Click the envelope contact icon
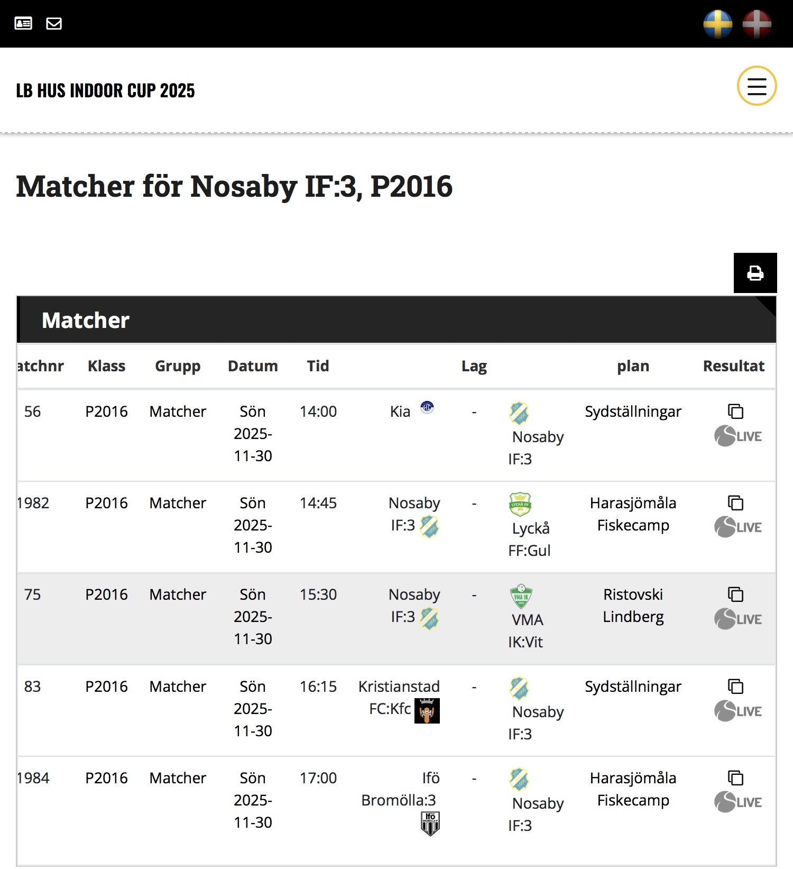 [x=54, y=23]
